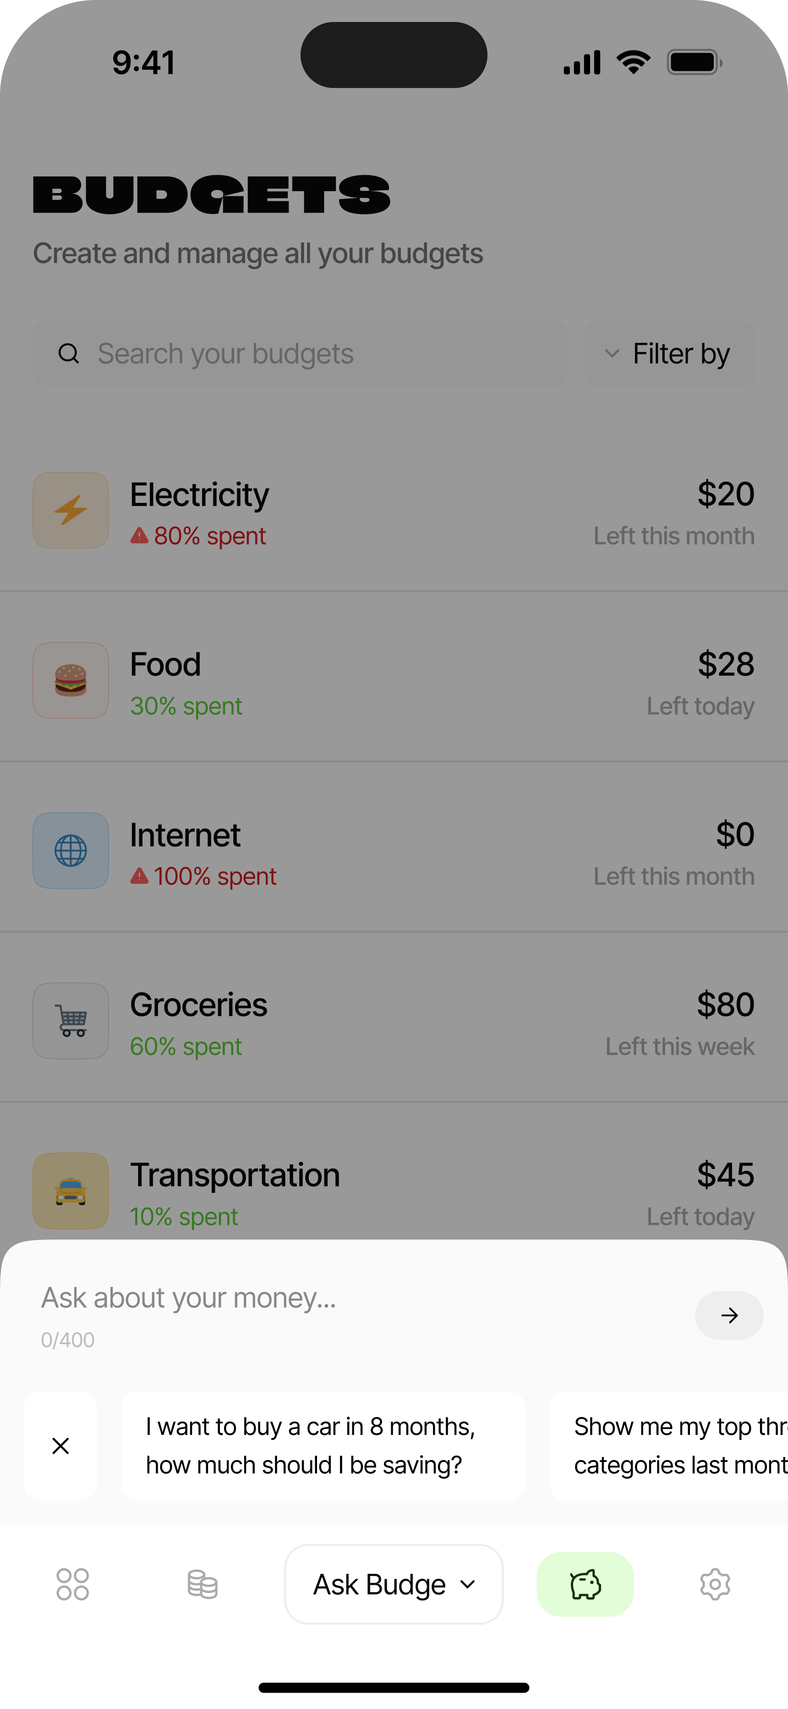Dismiss suggestions with the X button
Viewport: 788px width, 1709px height.
click(60, 1445)
